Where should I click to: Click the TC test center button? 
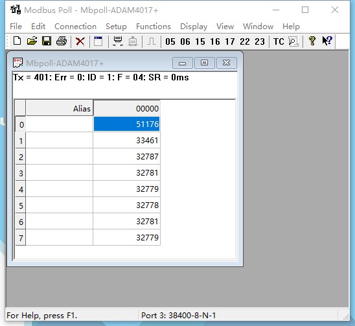(279, 41)
